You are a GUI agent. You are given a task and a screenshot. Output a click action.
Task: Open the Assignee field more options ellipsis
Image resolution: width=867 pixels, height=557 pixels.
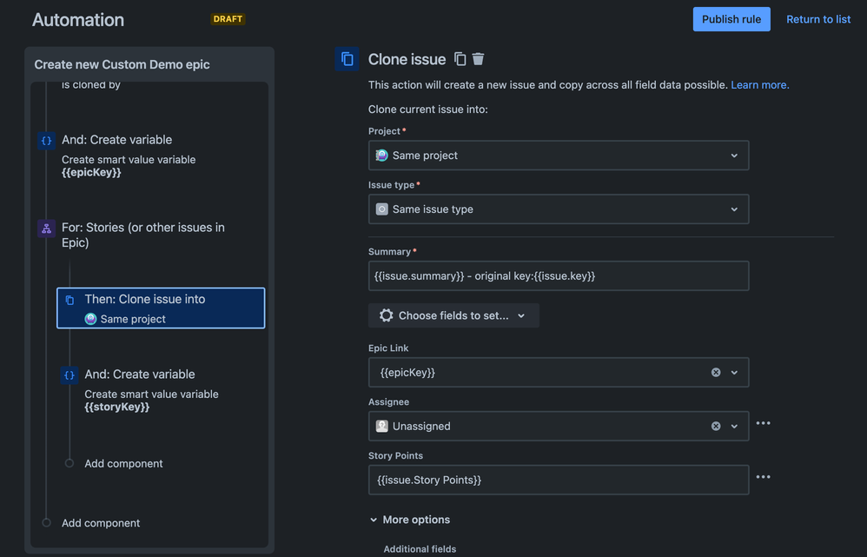763,423
